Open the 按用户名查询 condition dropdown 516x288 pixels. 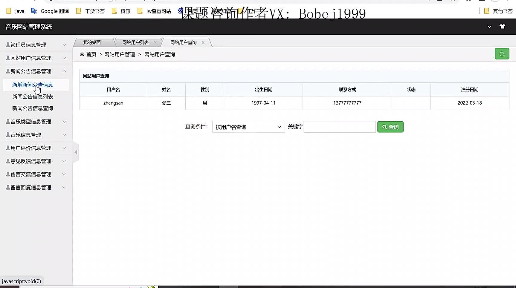point(248,127)
